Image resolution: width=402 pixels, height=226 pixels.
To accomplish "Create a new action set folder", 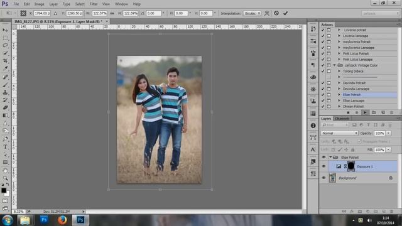I will [374, 112].
